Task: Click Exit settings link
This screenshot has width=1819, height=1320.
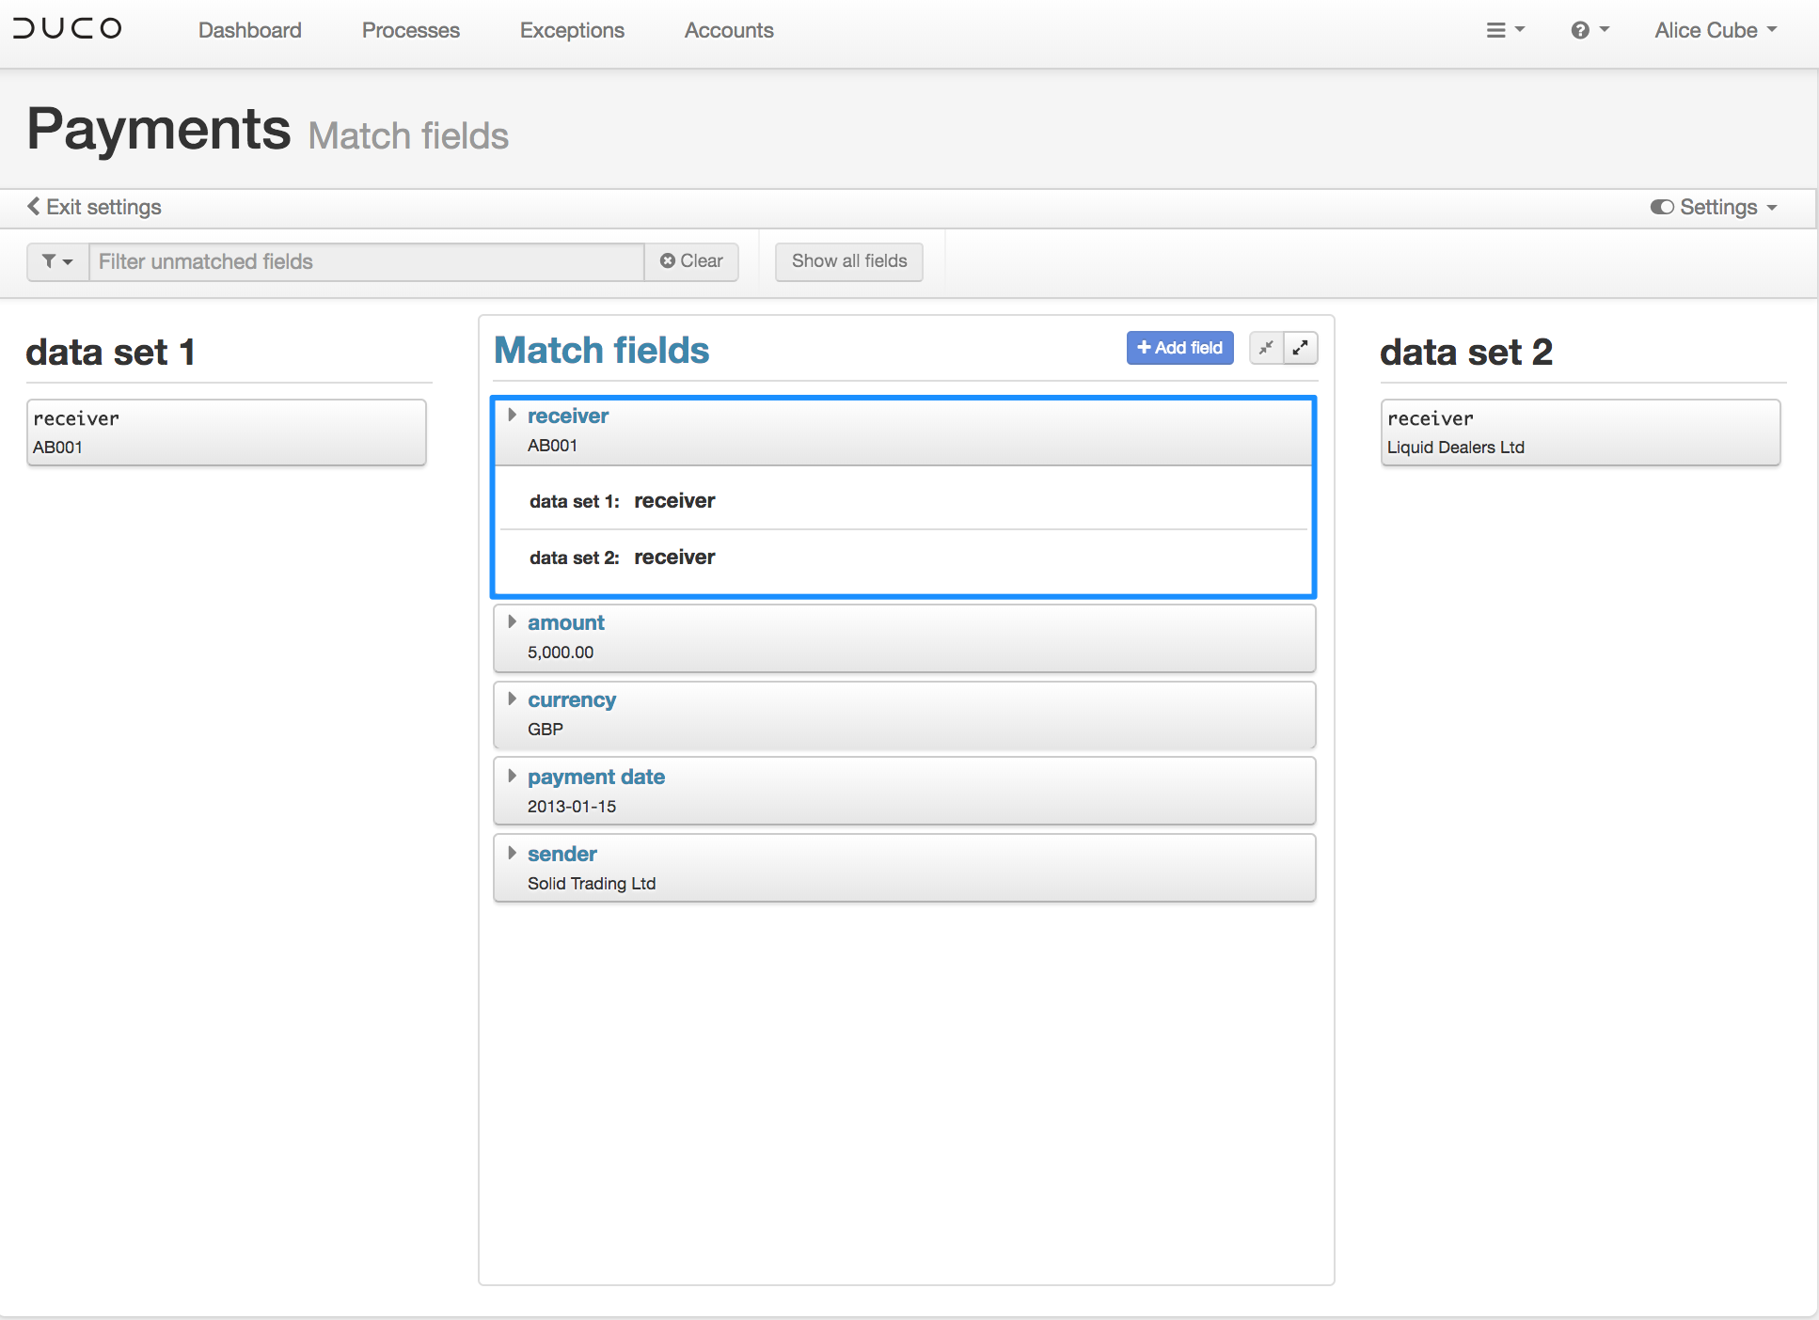Action: click(x=94, y=207)
